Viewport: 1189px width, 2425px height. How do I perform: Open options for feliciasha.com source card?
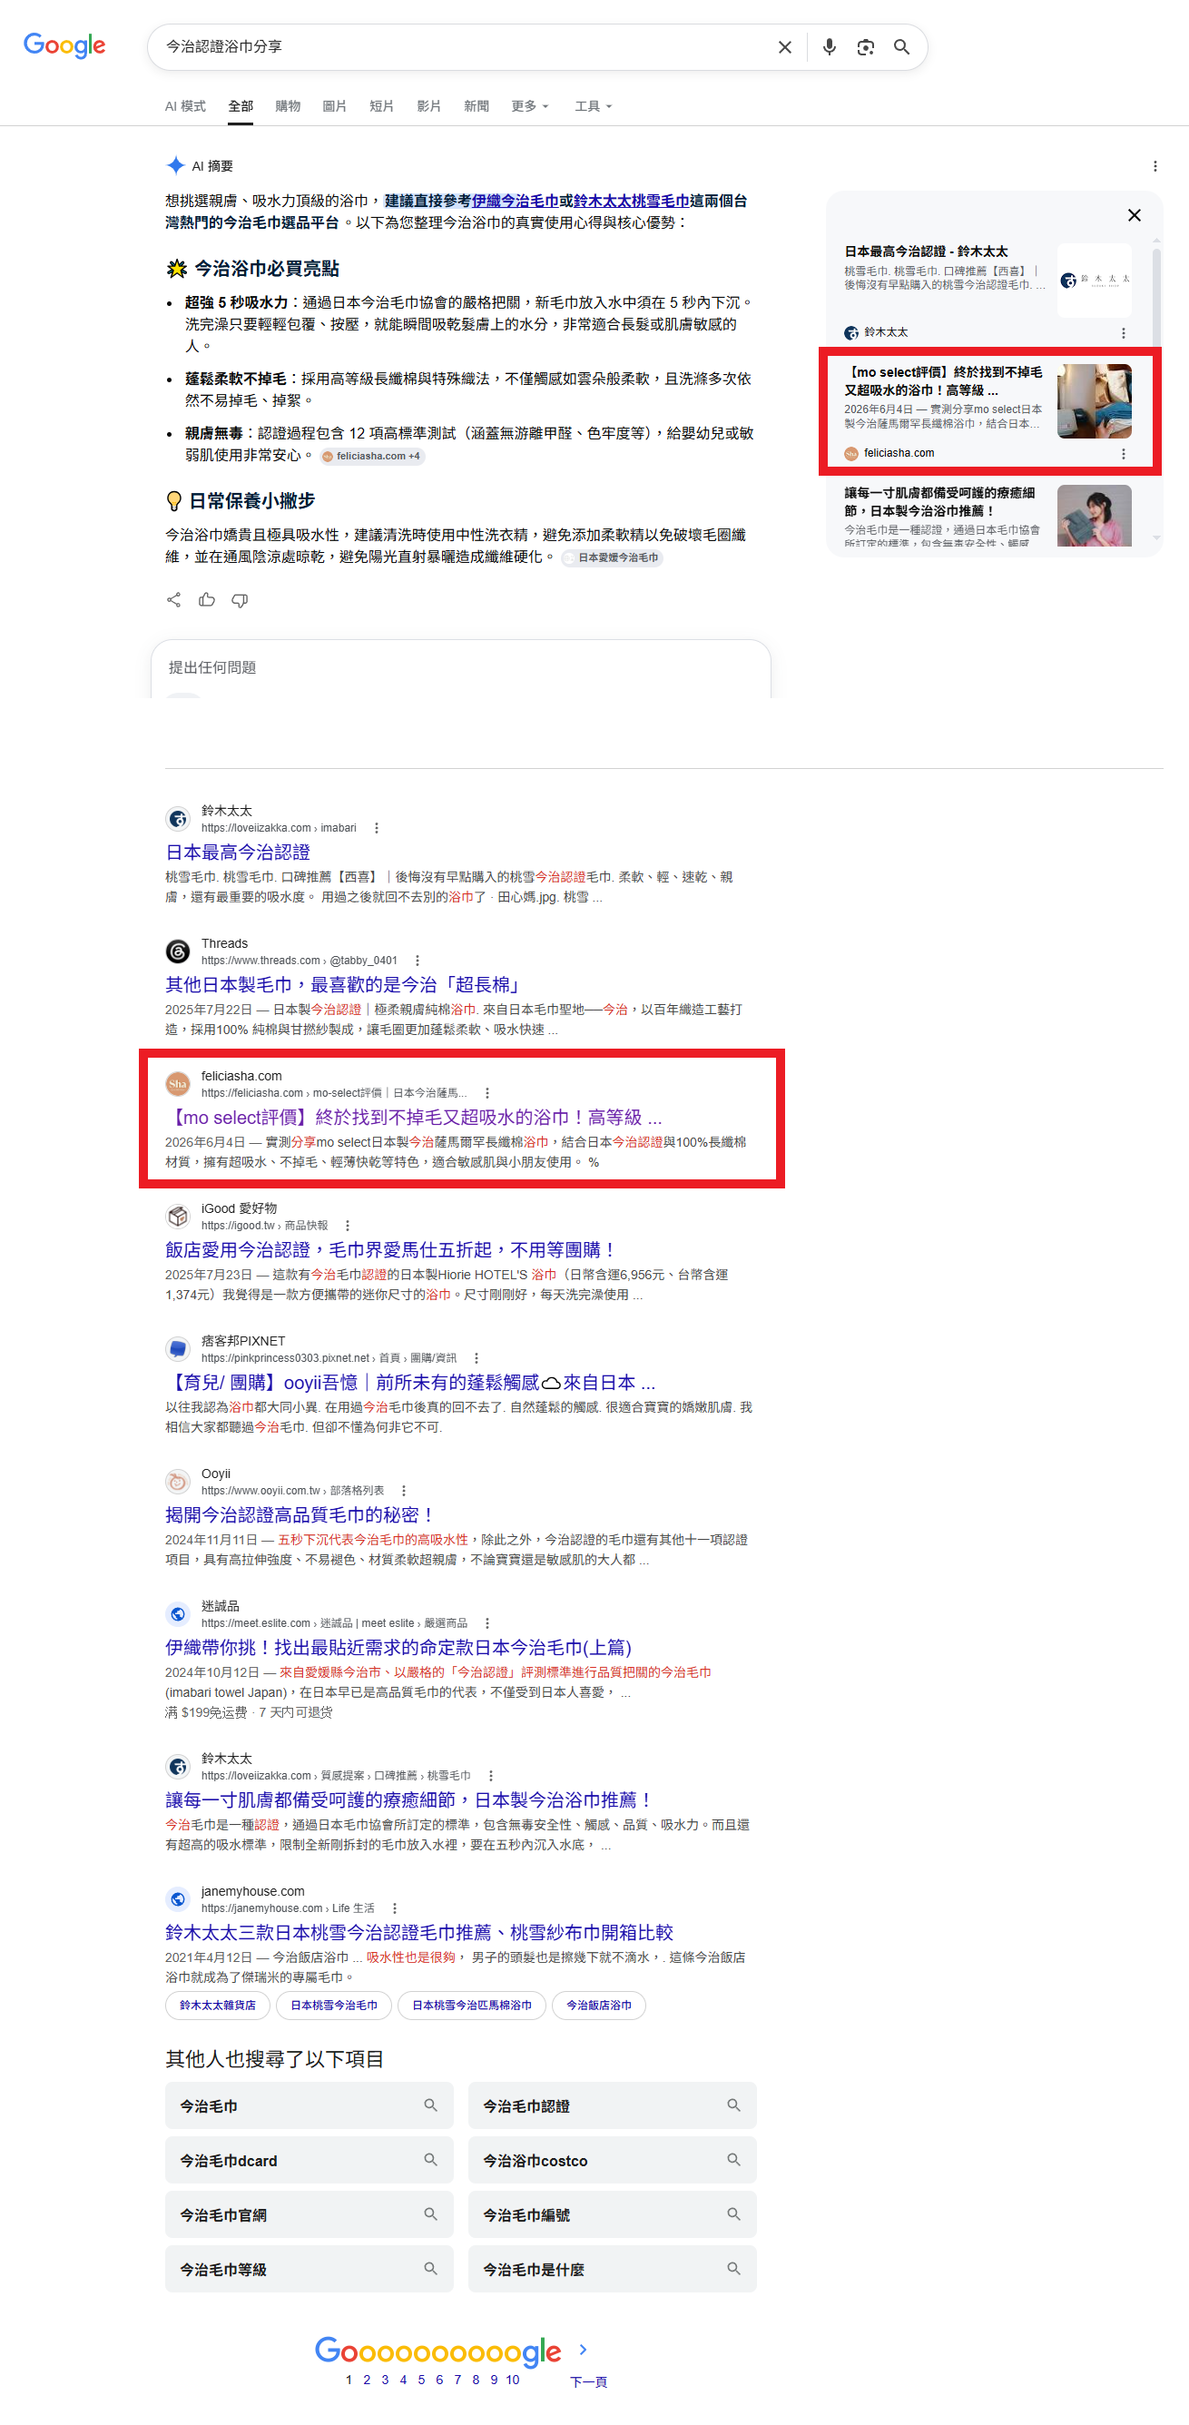(x=1122, y=454)
